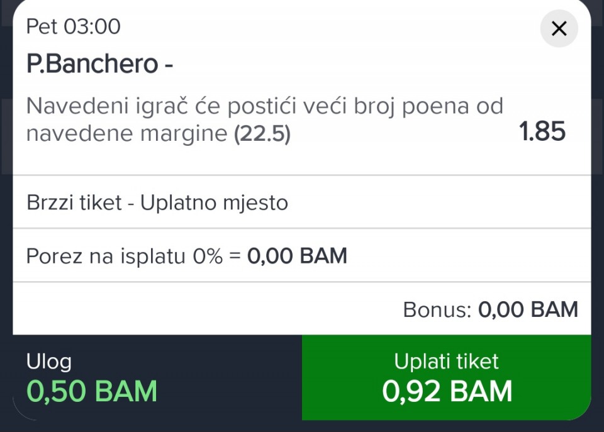Tap the Ulog stake label

[49, 362]
